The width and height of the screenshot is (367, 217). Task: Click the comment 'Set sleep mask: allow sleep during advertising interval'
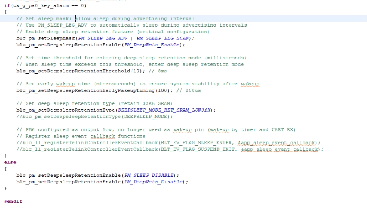pos(105,19)
